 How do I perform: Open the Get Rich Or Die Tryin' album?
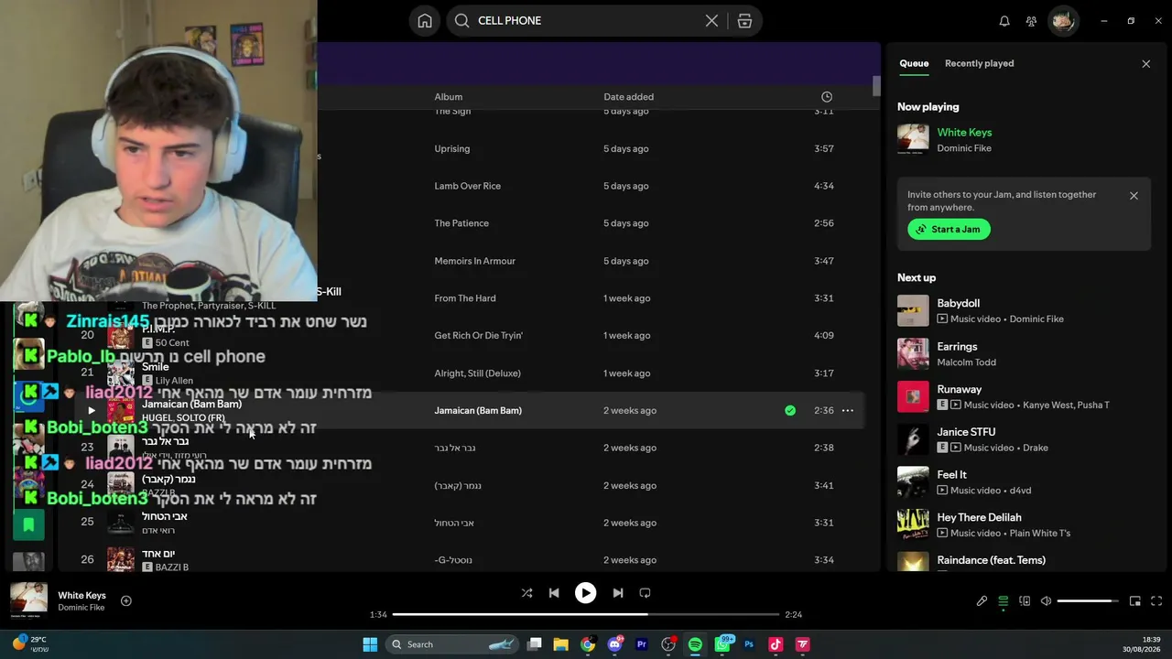click(479, 336)
